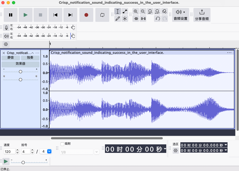The image size is (239, 171).
Task: Open the clip's three-dot menu
Action: click(x=229, y=52)
